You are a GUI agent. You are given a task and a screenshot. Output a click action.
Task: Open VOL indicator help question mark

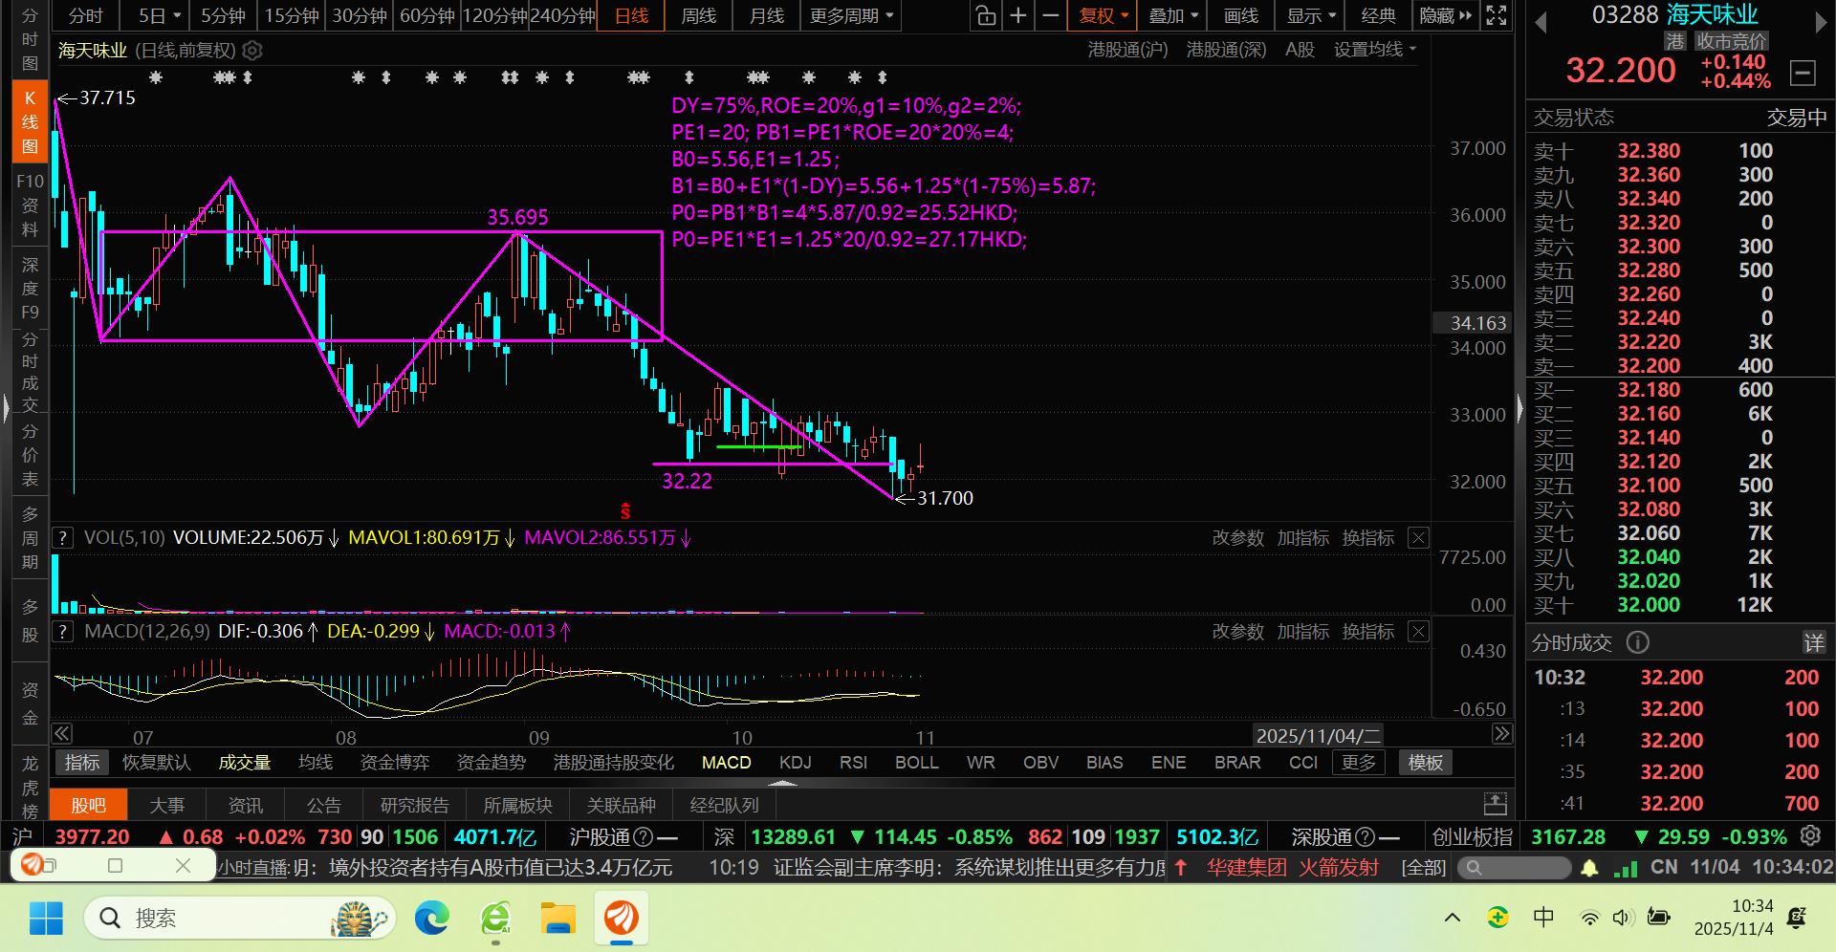(x=62, y=537)
